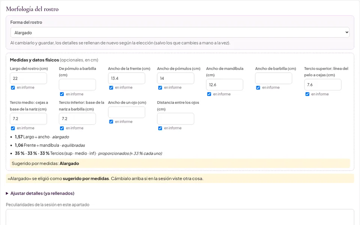Click the Largo del rostro input field
Screen dimensions: 360x225
pos(28,78)
